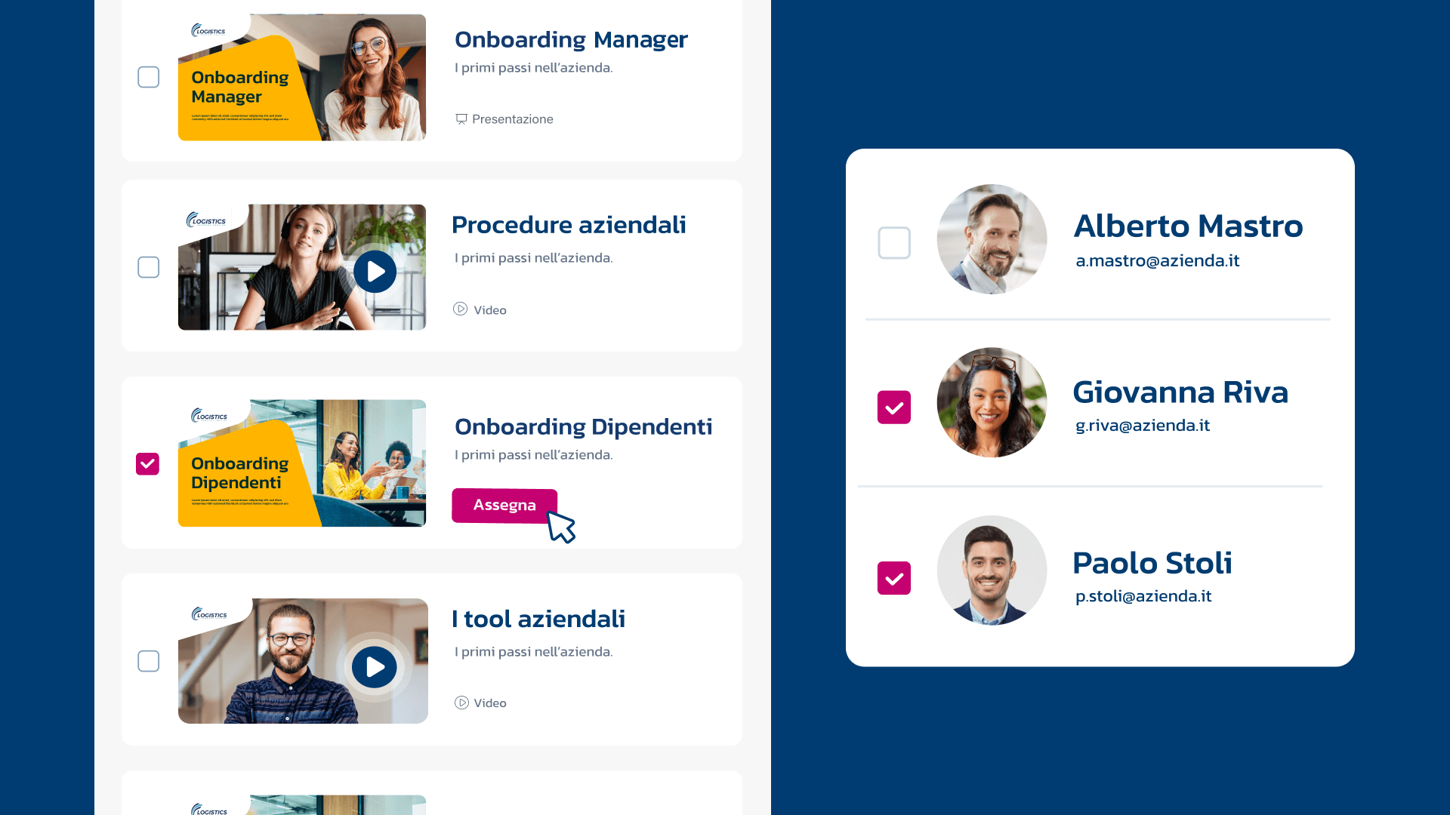Open the Onboarding Dipendenti course title
The image size is (1450, 815).
click(583, 427)
